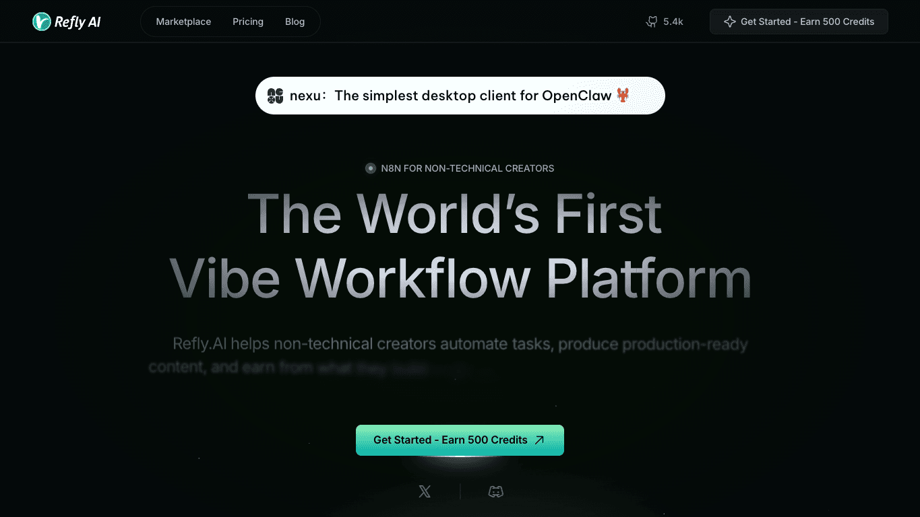Click the World's First Vibe Workflow headline
The image size is (920, 517).
click(460, 246)
